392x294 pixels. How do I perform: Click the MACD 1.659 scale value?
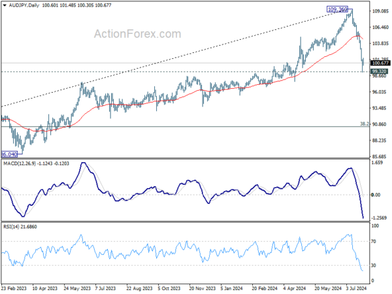pyautogui.click(x=377, y=163)
